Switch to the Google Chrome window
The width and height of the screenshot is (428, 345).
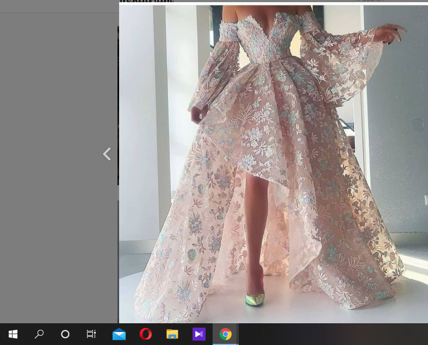(x=225, y=334)
